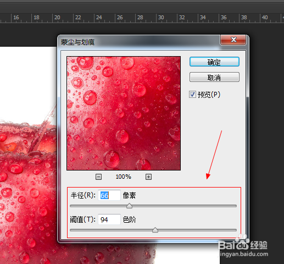The width and height of the screenshot is (284, 264).
Task: Zoom in the preview with the plus icon
Action: (x=148, y=177)
